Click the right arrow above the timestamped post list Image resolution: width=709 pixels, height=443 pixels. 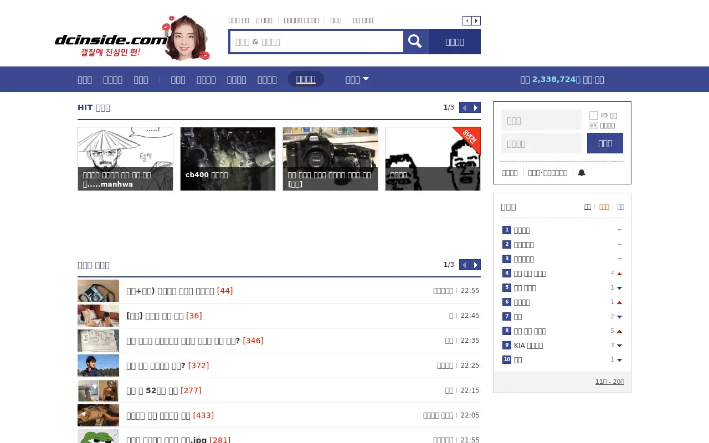pos(476,265)
